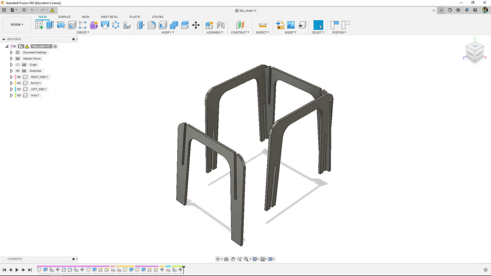Switch to the MESH tab

tap(86, 17)
